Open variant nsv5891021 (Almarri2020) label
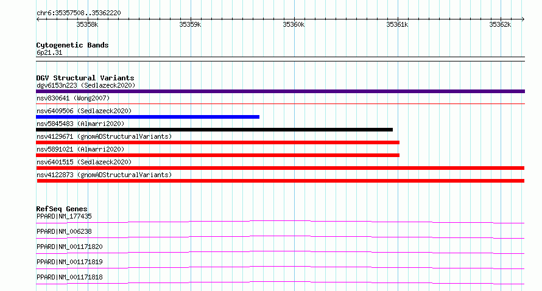542x291 pixels. [x=80, y=149]
